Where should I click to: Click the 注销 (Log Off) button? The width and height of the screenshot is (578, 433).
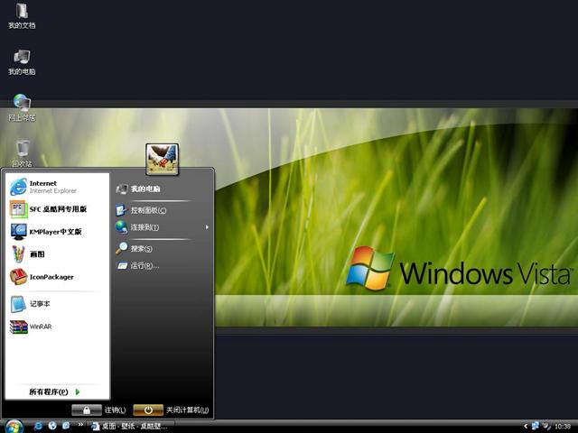(x=98, y=410)
